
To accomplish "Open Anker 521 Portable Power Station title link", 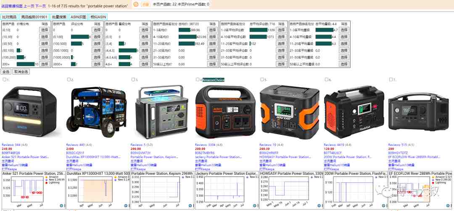I will coord(26,157).
